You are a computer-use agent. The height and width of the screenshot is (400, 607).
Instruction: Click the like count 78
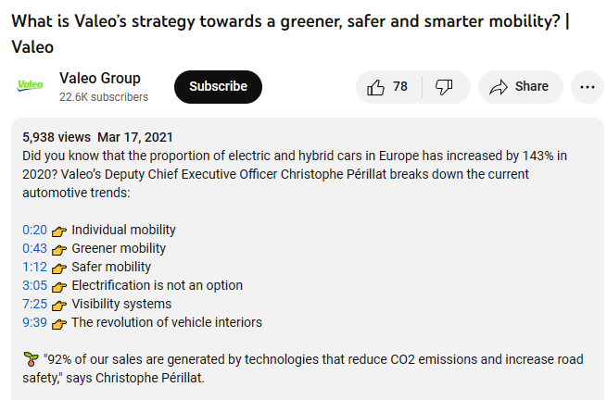click(x=400, y=86)
